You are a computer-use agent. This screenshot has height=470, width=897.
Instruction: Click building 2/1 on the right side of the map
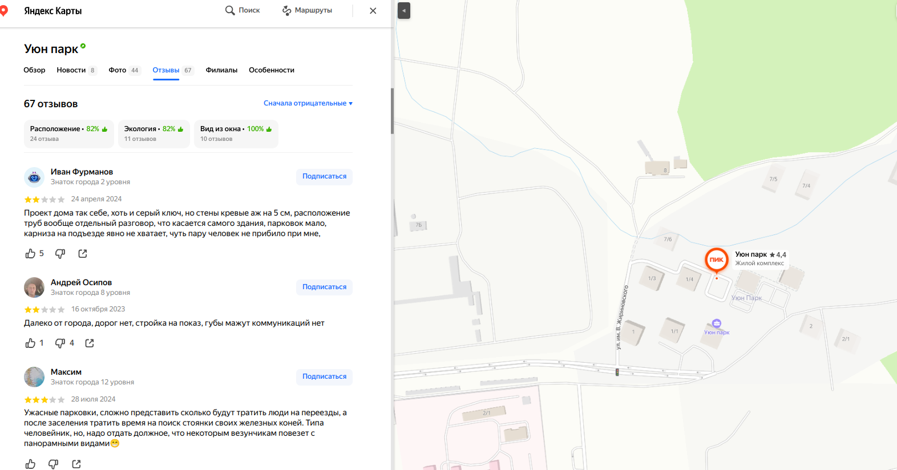(846, 339)
